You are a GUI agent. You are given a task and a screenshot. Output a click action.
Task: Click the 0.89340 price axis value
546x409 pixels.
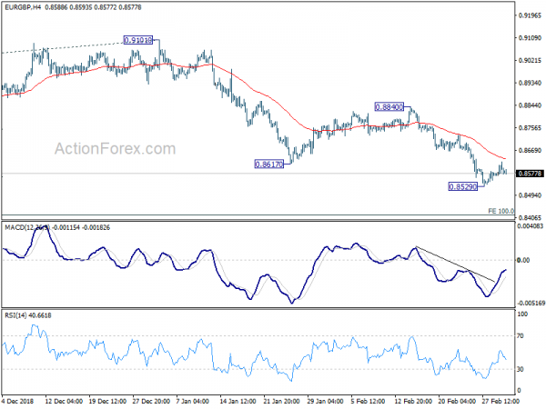(x=530, y=83)
